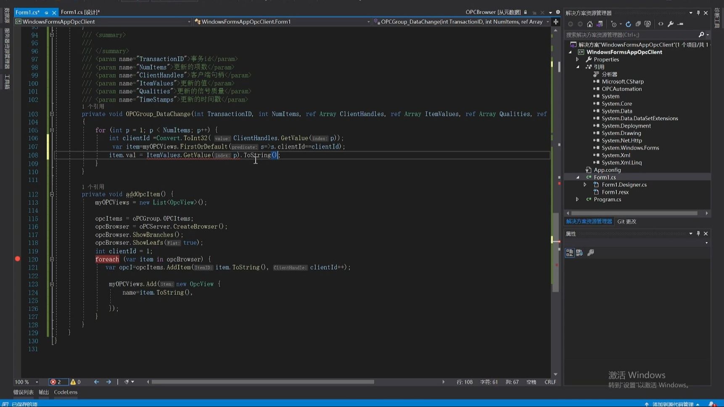Click the Solution Explorer search field
The height and width of the screenshot is (407, 724).
point(631,34)
